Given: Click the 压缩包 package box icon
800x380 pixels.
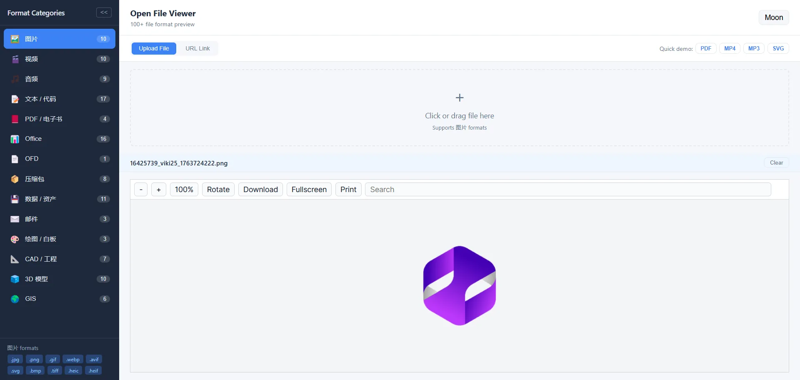Looking at the screenshot, I should [x=15, y=179].
